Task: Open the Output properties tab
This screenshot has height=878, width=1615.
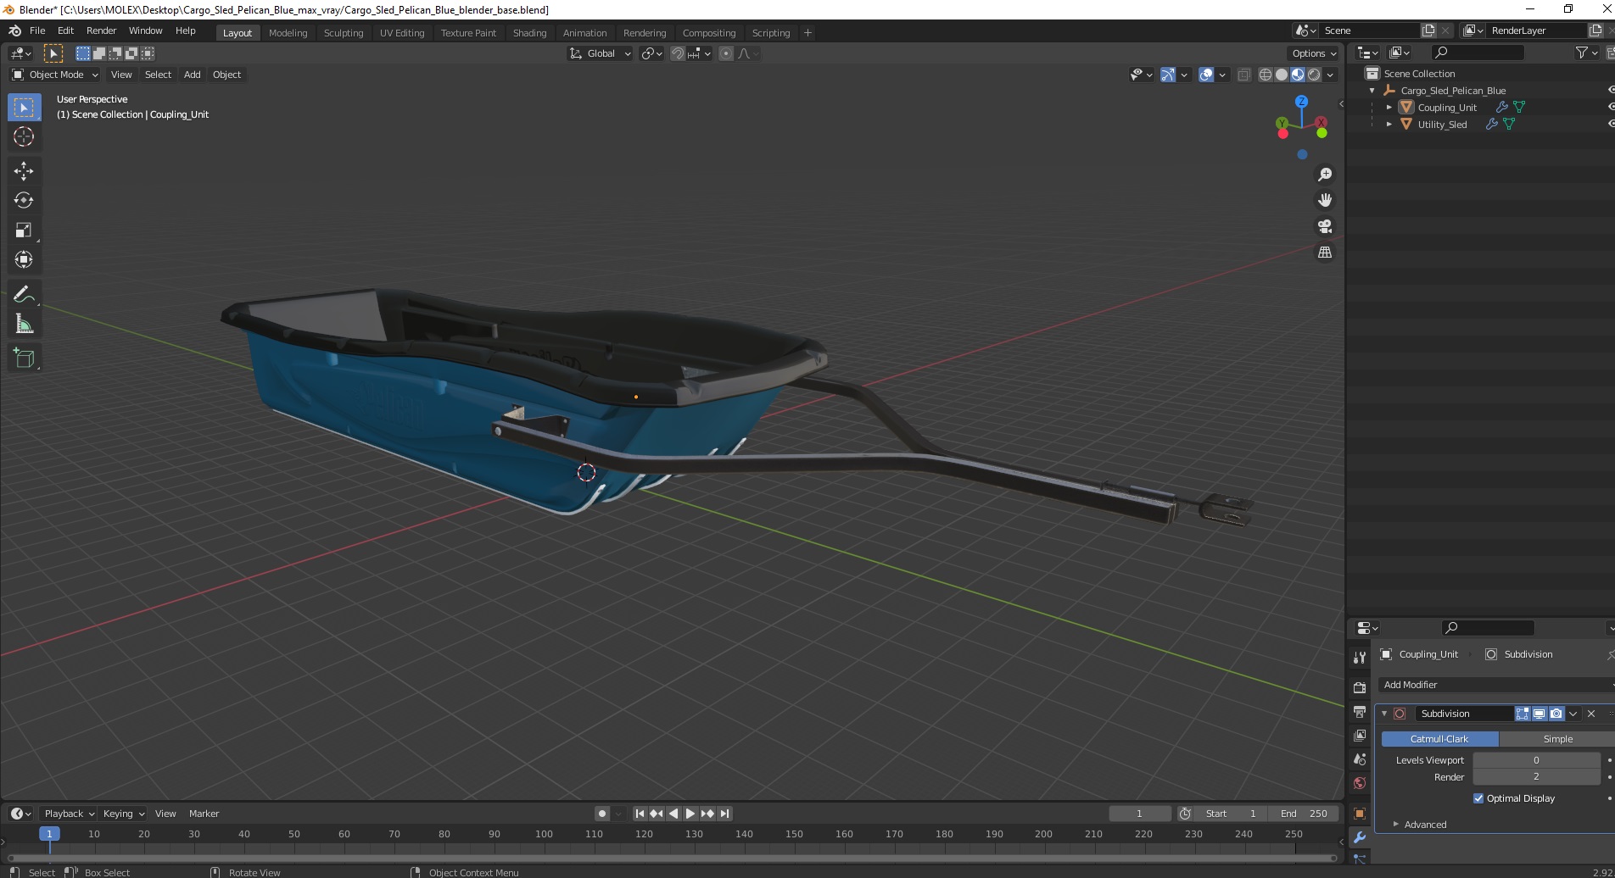Action: point(1360,712)
